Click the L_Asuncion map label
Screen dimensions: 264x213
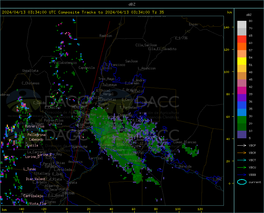pos(147,68)
